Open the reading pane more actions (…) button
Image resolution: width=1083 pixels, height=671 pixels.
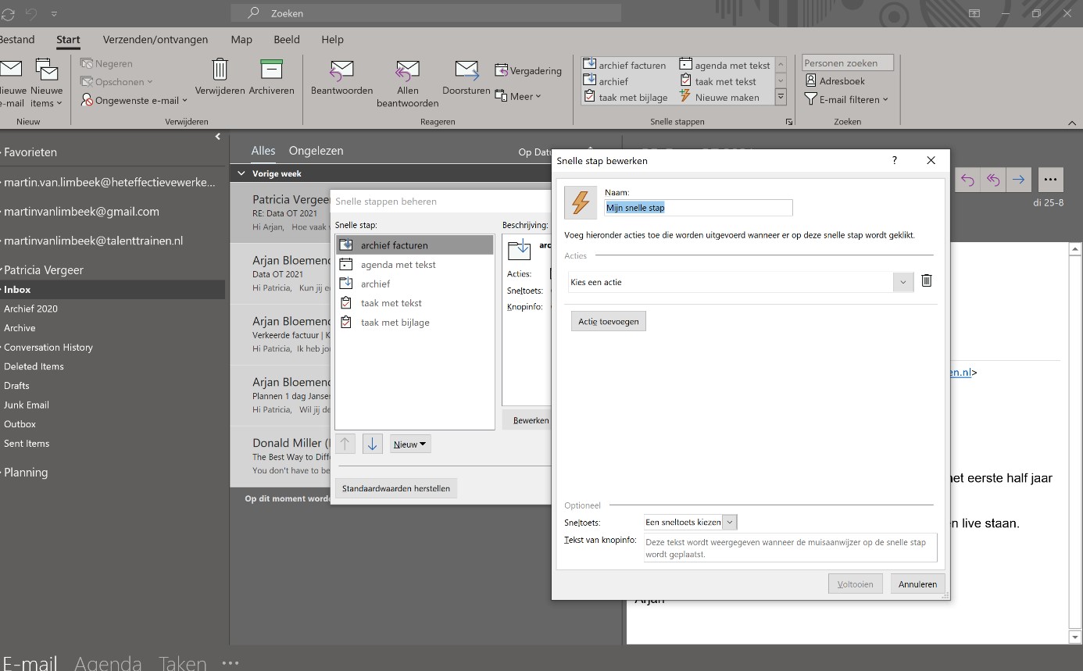point(1050,180)
